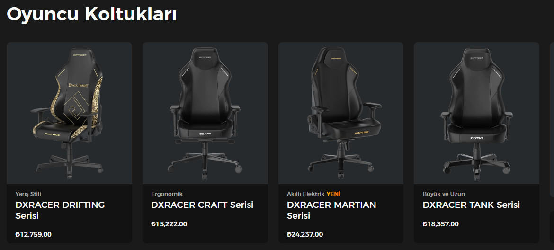Click the DXRACER CRAFT Serisi title
This screenshot has height=250, width=554.
coord(202,205)
